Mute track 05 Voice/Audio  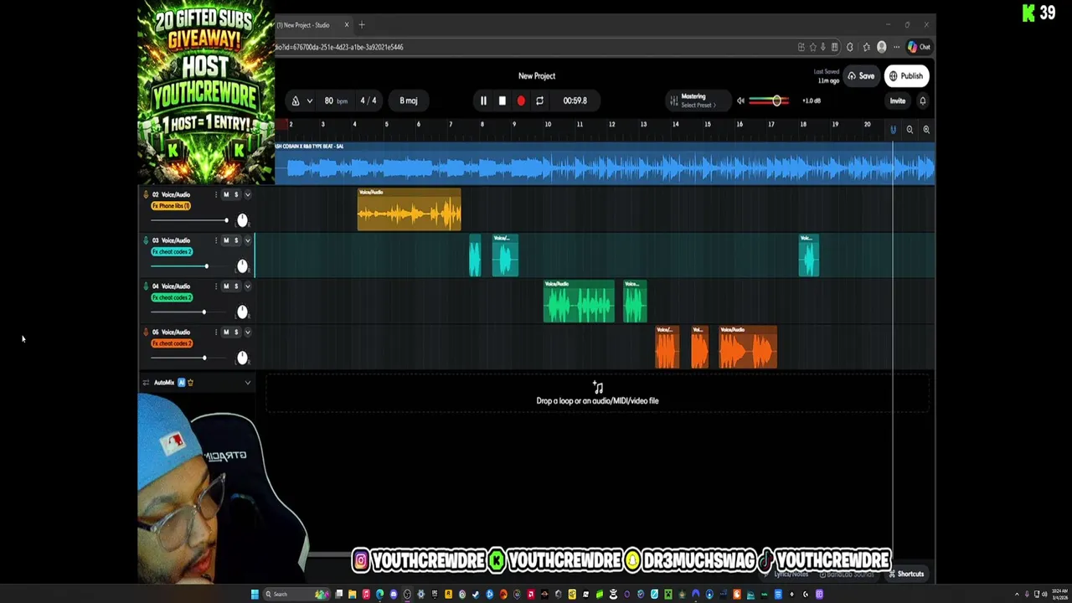226,332
